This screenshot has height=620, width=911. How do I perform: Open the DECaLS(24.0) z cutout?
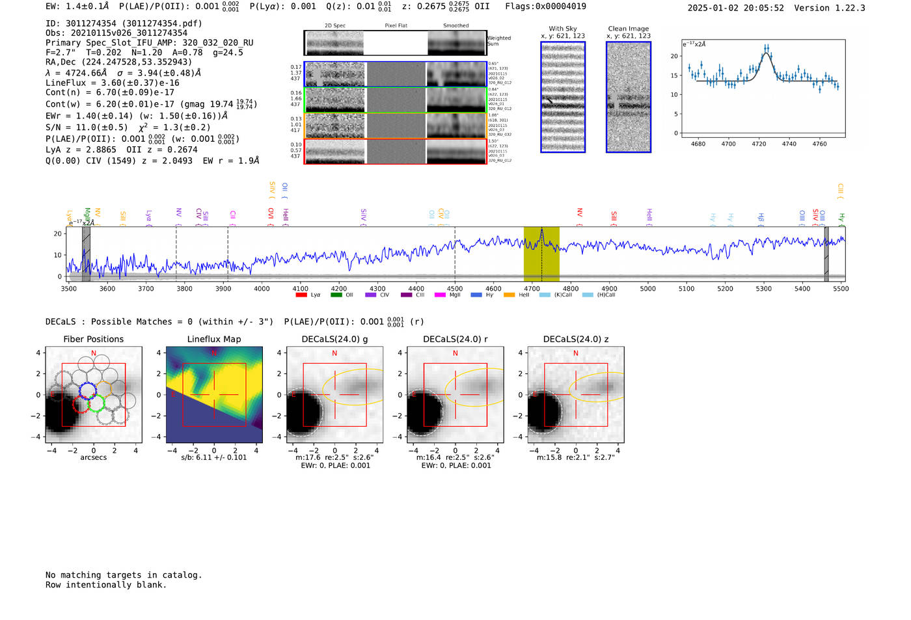point(575,394)
